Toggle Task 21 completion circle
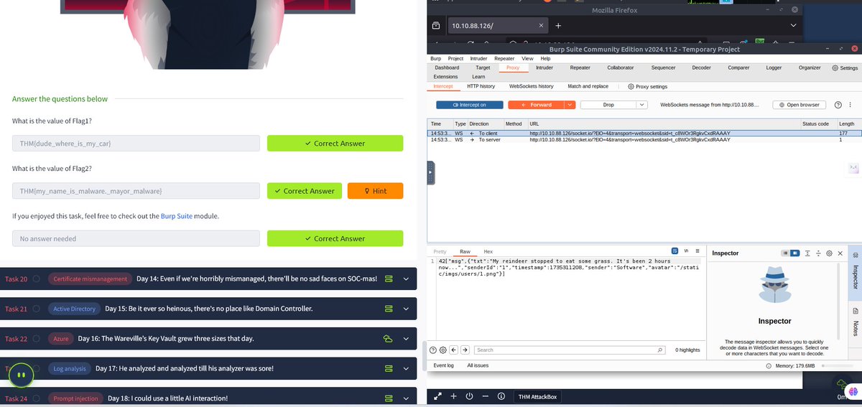 [x=36, y=309]
